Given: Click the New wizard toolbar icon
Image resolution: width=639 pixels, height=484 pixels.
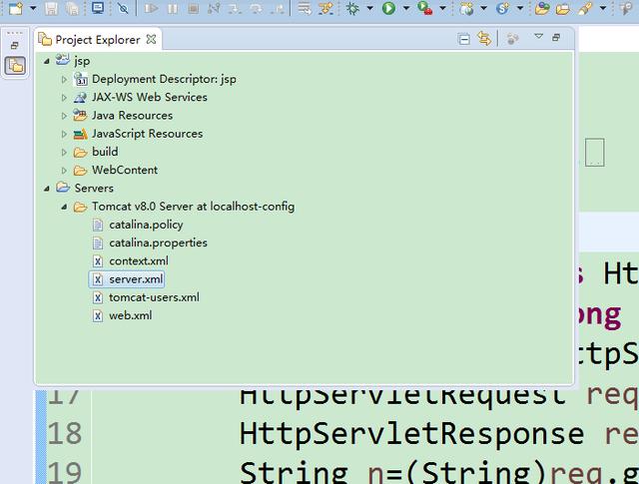Looking at the screenshot, I should [16, 8].
